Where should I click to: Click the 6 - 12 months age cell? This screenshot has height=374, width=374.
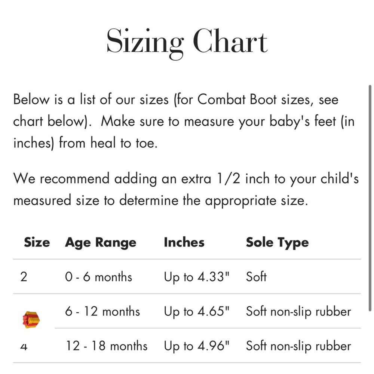click(x=102, y=312)
